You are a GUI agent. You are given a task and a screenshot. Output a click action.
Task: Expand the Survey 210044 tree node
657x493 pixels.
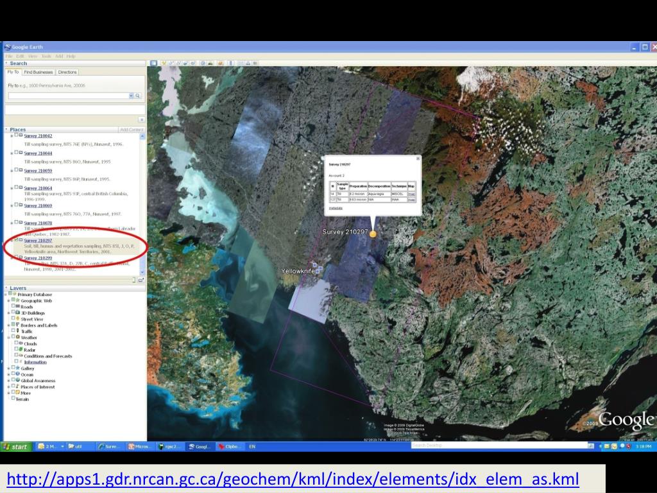point(12,153)
